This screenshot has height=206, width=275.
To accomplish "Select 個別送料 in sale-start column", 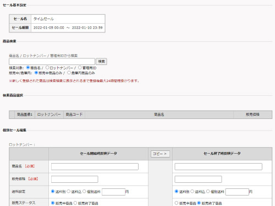I will coord(84,191).
